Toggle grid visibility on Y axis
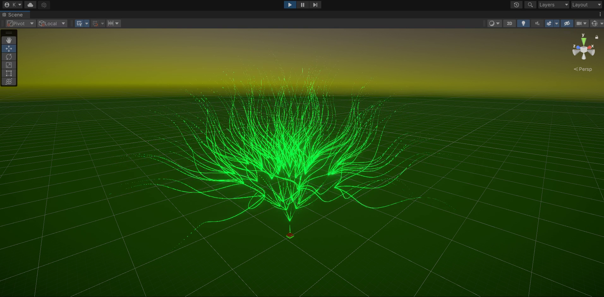 click(x=79, y=23)
